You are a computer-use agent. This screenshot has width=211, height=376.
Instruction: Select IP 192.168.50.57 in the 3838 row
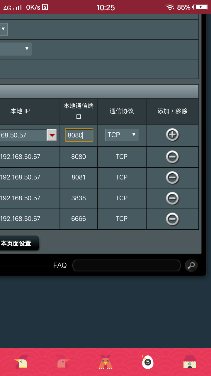pyautogui.click(x=20, y=198)
